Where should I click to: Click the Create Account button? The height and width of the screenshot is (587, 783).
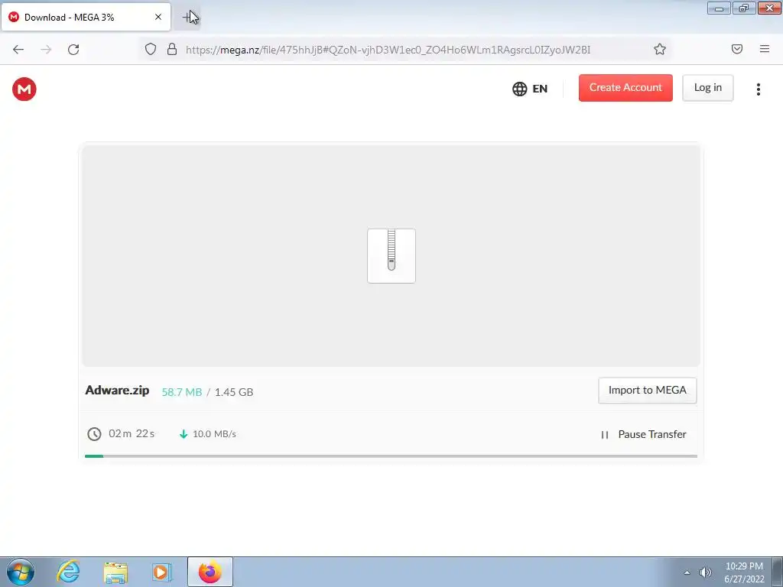pos(625,88)
